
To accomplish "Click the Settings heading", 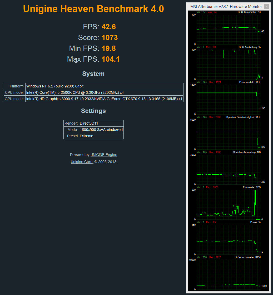I will point(93,111).
